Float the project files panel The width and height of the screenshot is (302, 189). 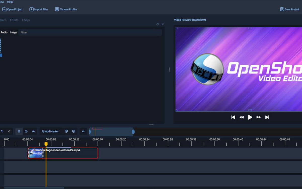pyautogui.click(x=158, y=24)
